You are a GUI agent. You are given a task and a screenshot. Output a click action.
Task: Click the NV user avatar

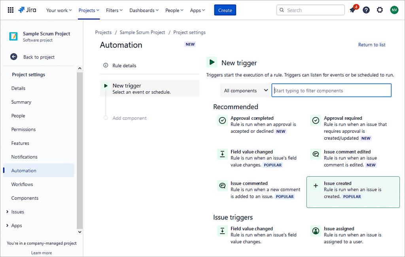[394, 10]
